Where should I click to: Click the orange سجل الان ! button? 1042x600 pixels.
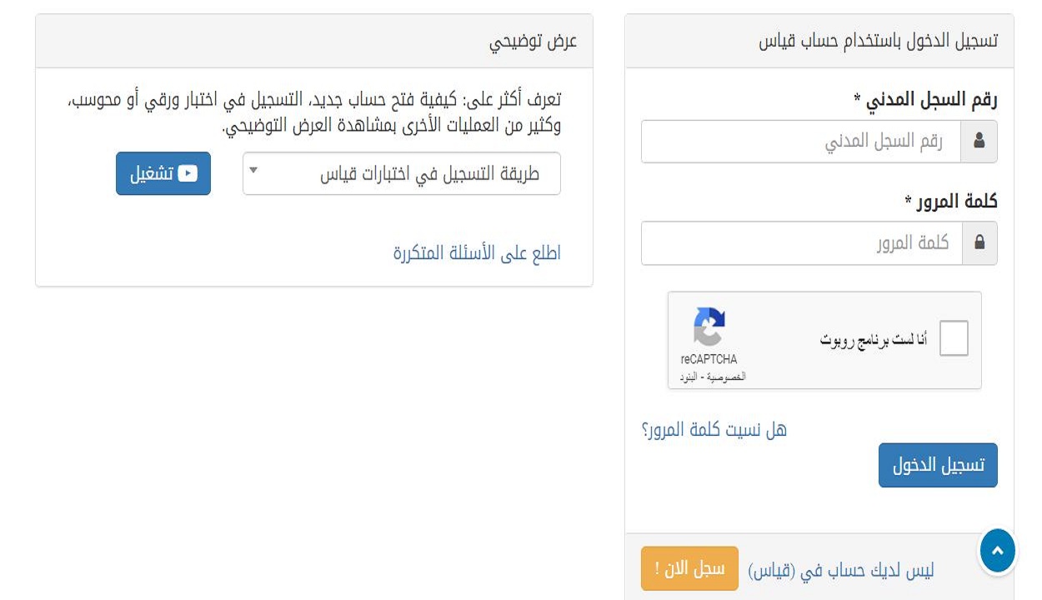689,568
